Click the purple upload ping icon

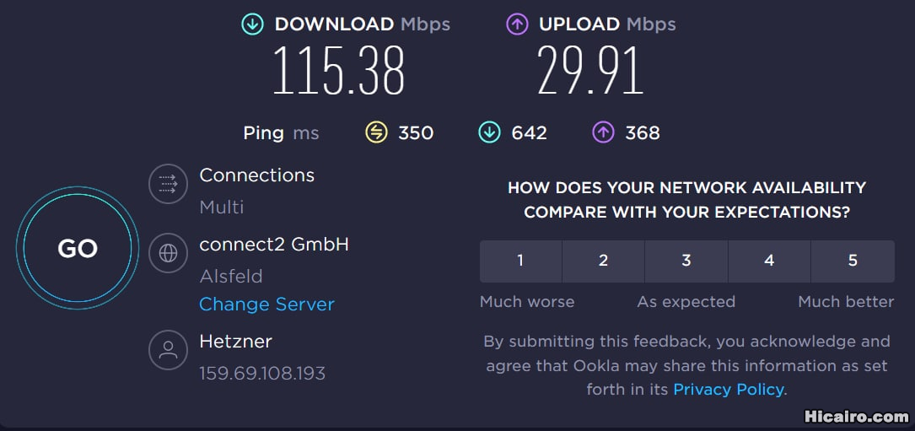click(603, 132)
